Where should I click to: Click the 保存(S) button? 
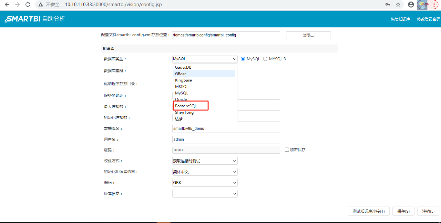point(404,211)
